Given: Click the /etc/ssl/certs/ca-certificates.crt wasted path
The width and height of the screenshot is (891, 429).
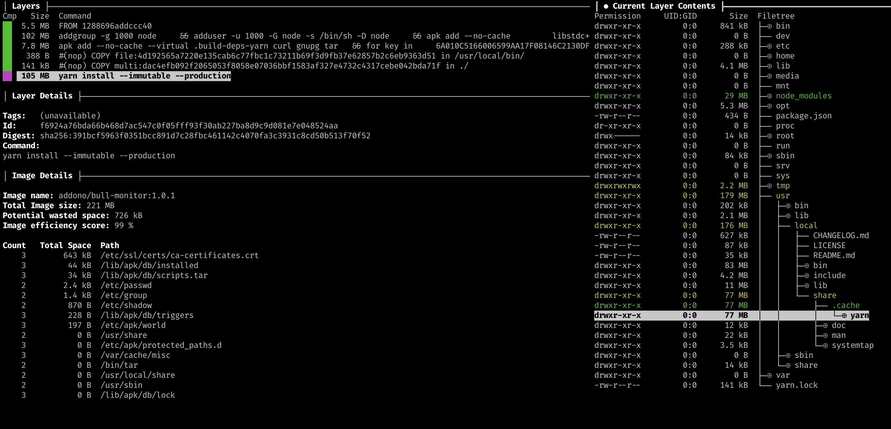Looking at the screenshot, I should 180,255.
